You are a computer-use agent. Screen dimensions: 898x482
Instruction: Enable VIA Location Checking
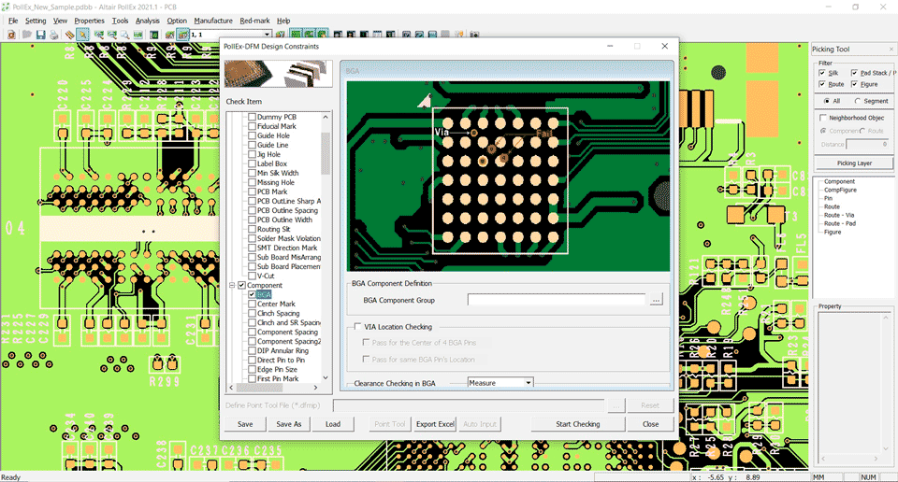click(x=357, y=327)
